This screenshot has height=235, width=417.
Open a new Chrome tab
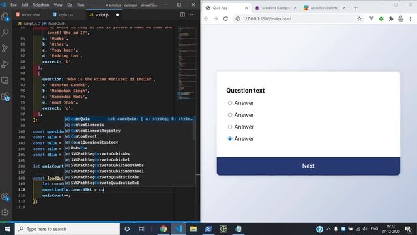click(356, 8)
